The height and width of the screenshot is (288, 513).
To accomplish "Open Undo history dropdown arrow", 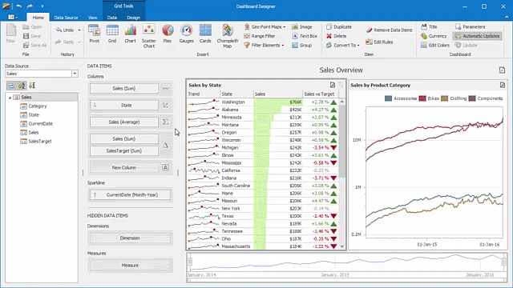I will coord(79,30).
